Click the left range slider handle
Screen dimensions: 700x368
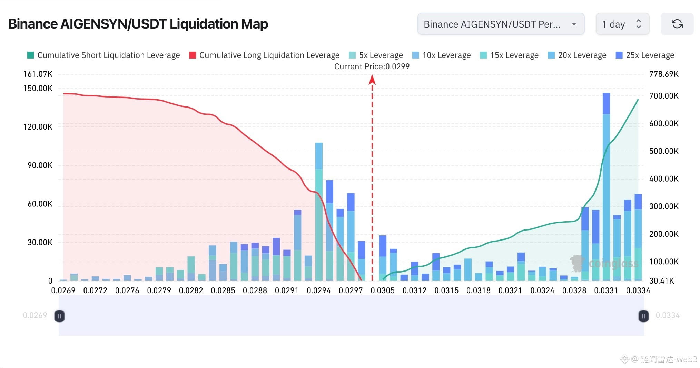coord(59,316)
